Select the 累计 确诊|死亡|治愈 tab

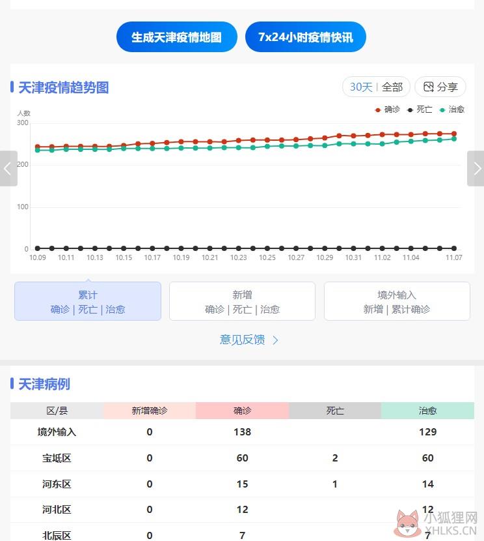coord(88,301)
